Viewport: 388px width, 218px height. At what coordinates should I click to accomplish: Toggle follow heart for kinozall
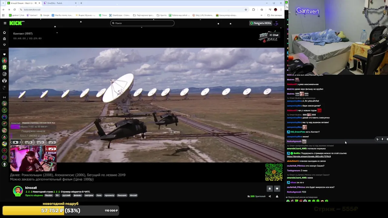click(x=277, y=189)
